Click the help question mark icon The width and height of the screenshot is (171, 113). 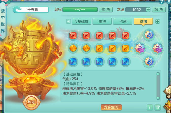pyautogui.click(x=162, y=2)
